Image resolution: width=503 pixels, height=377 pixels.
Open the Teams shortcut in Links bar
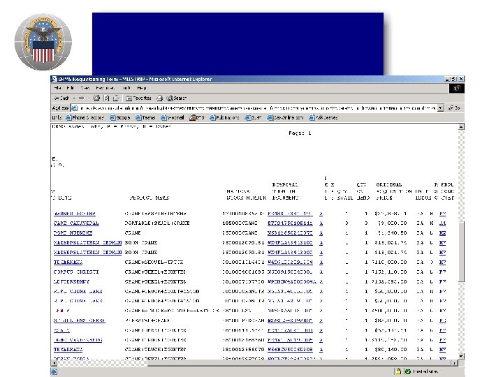click(x=145, y=118)
